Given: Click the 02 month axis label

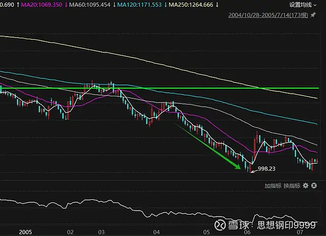Looking at the screenshot, I should [x=70, y=232].
